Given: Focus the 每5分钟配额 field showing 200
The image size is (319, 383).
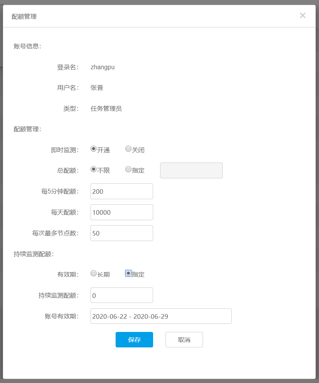Looking at the screenshot, I should (x=121, y=191).
